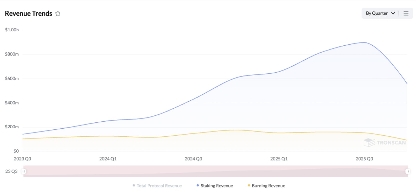The height and width of the screenshot is (195, 416).
Task: Click the right range slider handle
Action: click(407, 171)
